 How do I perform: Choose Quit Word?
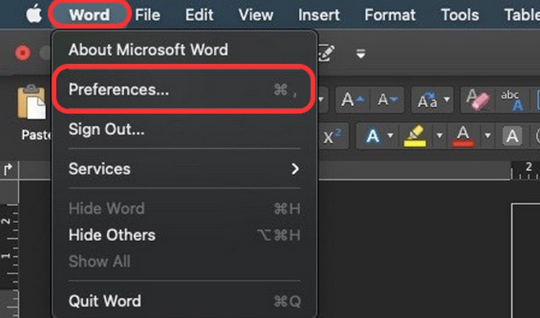click(184, 301)
